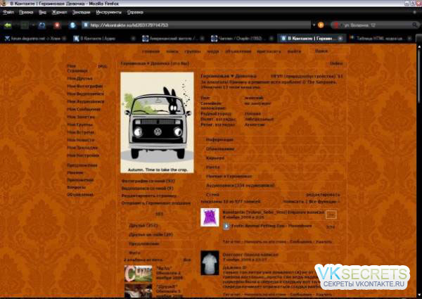Open the Правка menu
Viewport: 422px width, 299px height.
tap(26, 12)
